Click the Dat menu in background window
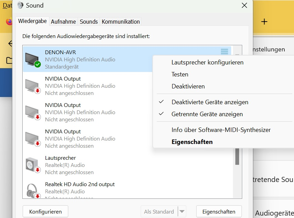This screenshot has height=218, width=294. click(7, 5)
